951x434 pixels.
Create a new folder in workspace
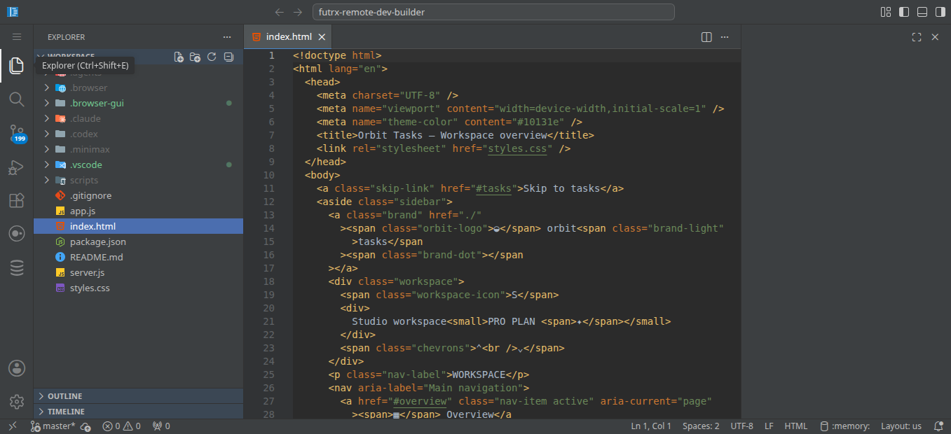(195, 57)
